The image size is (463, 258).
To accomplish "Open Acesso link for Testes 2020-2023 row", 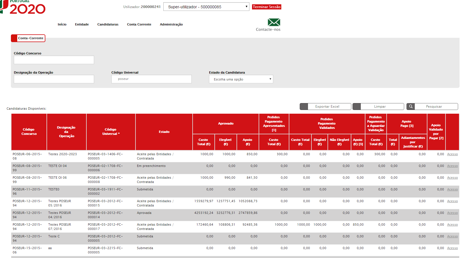I will [452, 154].
